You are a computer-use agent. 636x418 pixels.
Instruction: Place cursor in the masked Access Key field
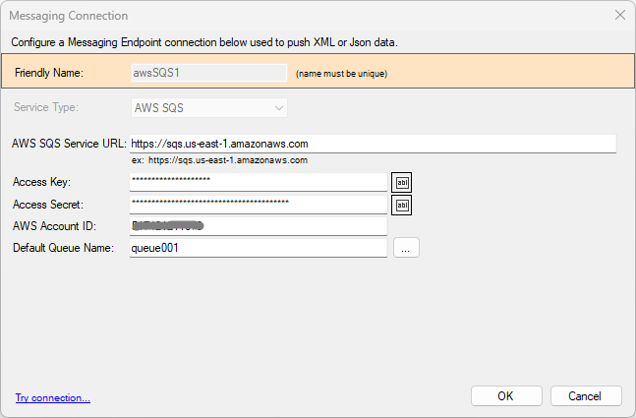pos(259,182)
